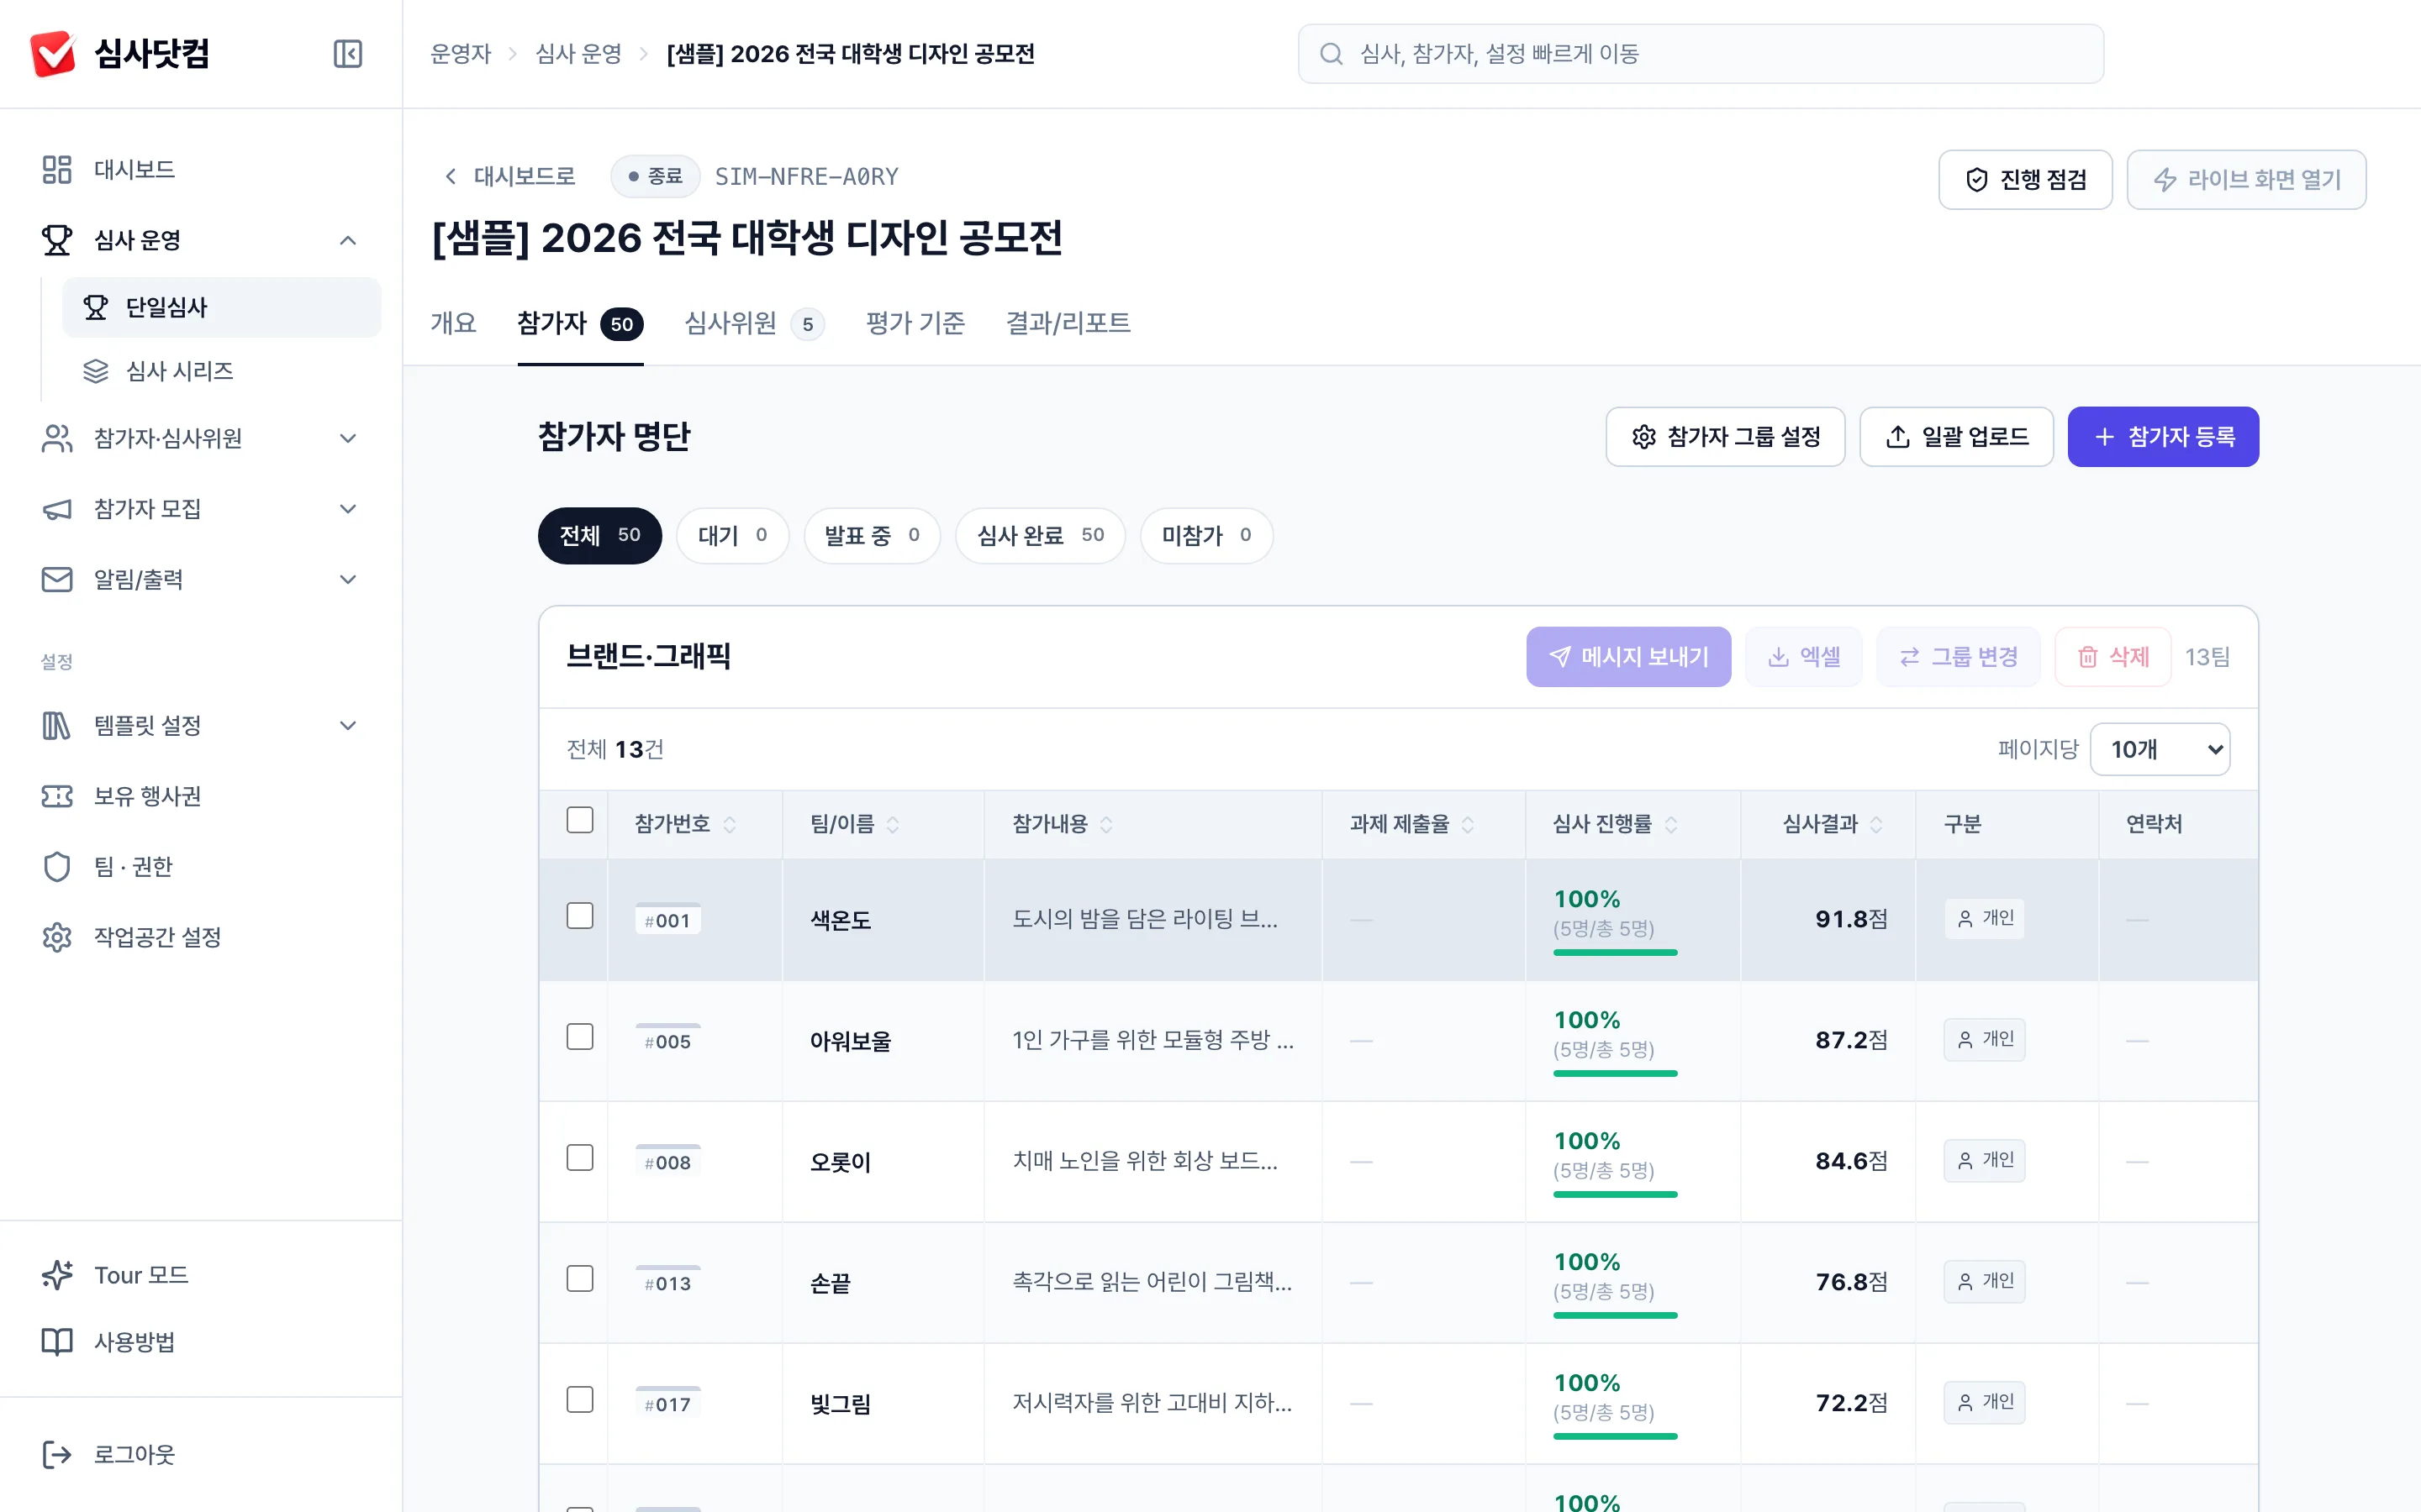Click the 참가자 등록 button
Screen dimensions: 2421x1512
pyautogui.click(x=2163, y=437)
